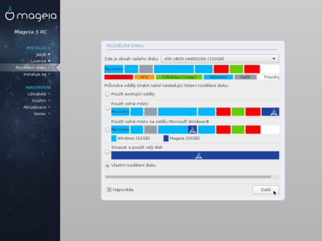Click the Recovery partition in the top disk bar
The height and width of the screenshot is (241, 322).
pos(114,69)
